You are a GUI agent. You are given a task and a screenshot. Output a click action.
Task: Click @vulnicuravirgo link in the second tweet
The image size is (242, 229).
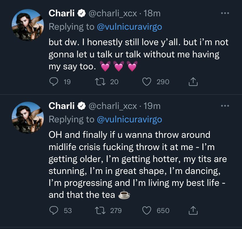coord(129,119)
